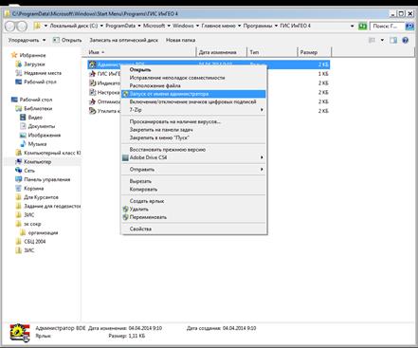The height and width of the screenshot is (348, 418).
Task: Choose Исправление неполадок совместимости menu entry
Action: coord(193,78)
